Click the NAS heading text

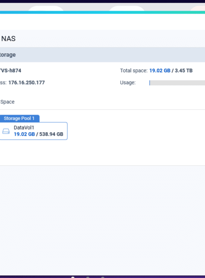8,38
